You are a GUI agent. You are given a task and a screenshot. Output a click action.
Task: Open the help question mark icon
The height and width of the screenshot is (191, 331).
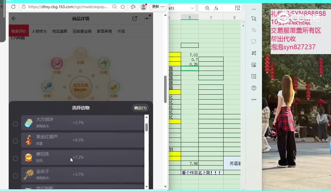254,88
